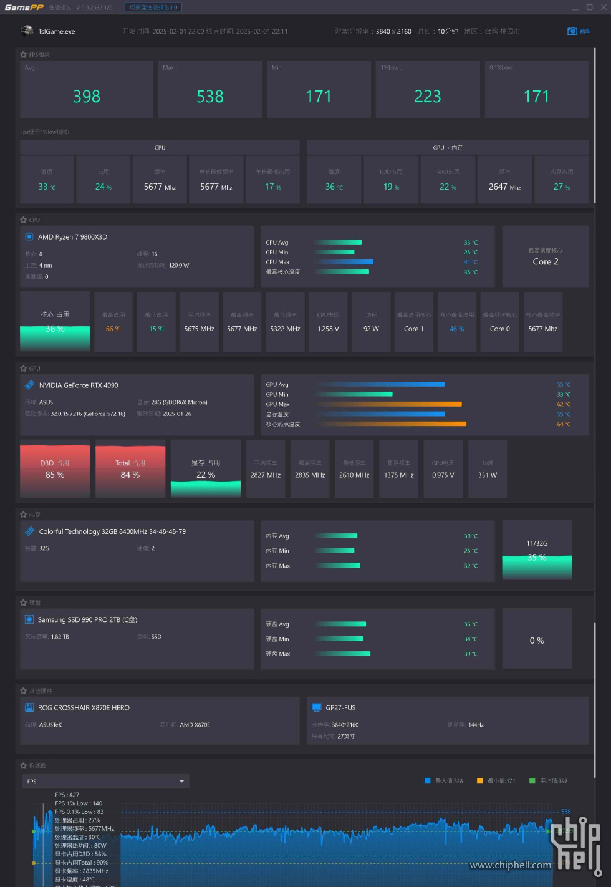This screenshot has width=611, height=887.
Task: Click the Avg 398 FPS card
Action: click(x=87, y=89)
